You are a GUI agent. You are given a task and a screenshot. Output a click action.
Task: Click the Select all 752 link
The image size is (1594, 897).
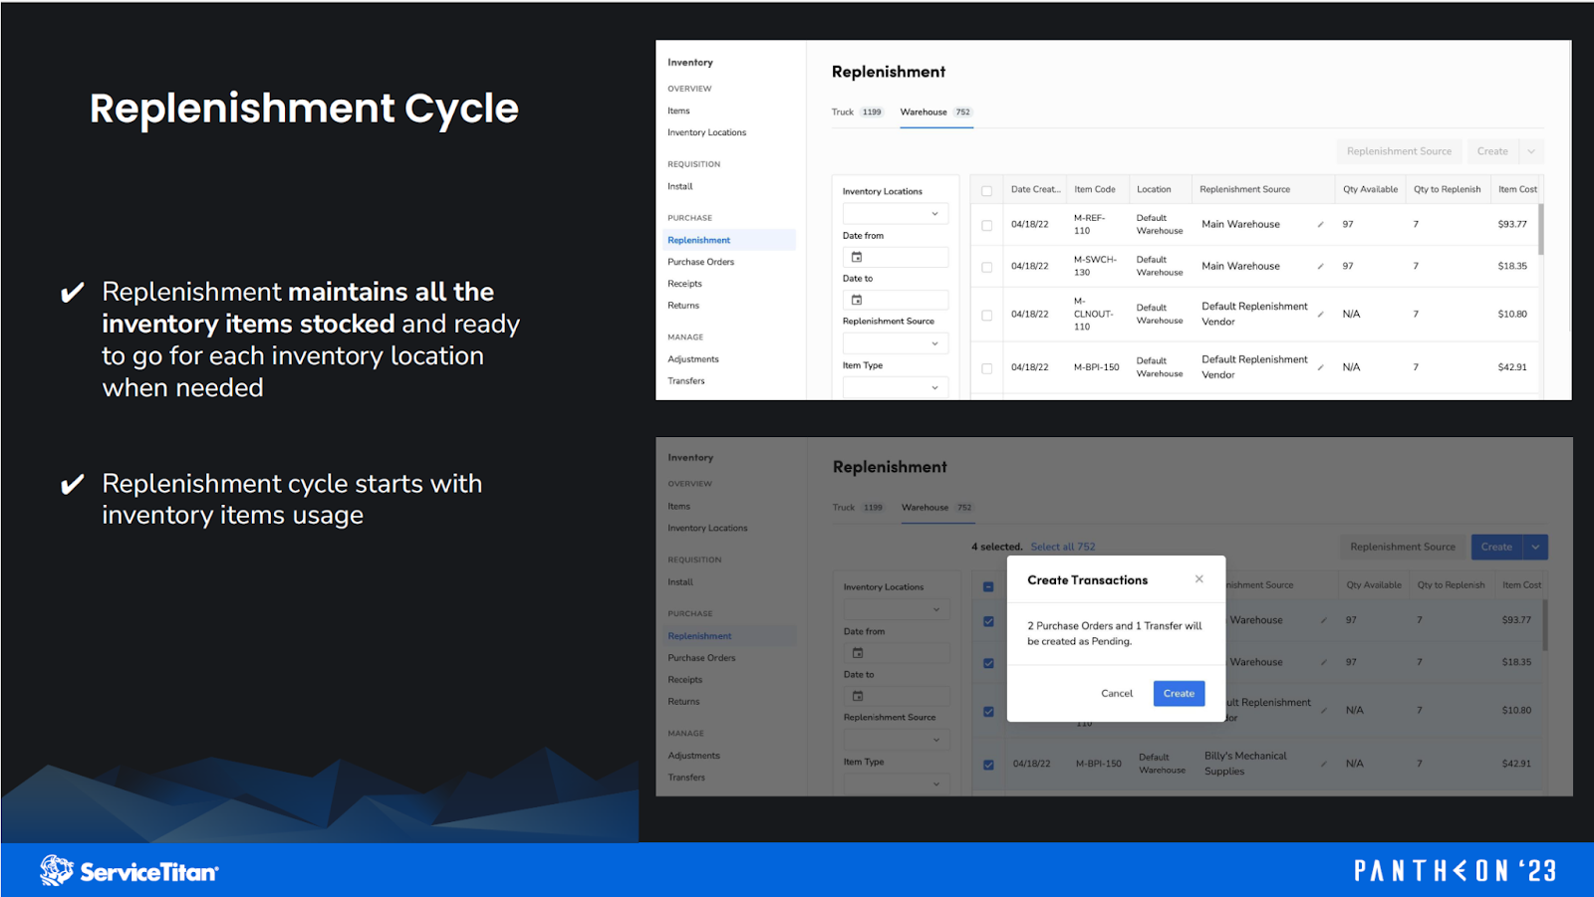[x=1063, y=547]
